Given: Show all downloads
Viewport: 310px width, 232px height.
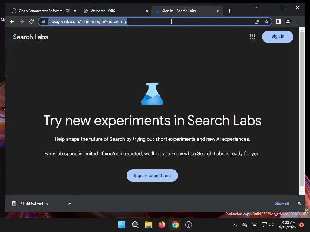Looking at the screenshot, I should coord(282,203).
